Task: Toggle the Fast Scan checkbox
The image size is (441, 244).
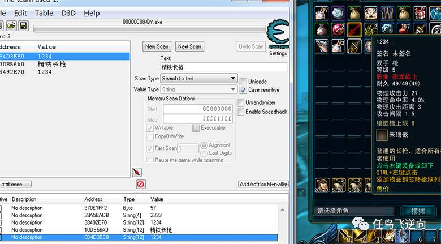Action: pyautogui.click(x=150, y=148)
